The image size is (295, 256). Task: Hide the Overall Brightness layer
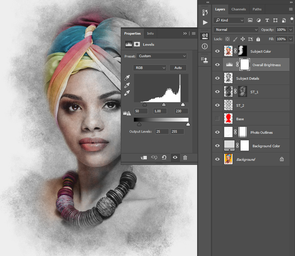[x=217, y=65]
